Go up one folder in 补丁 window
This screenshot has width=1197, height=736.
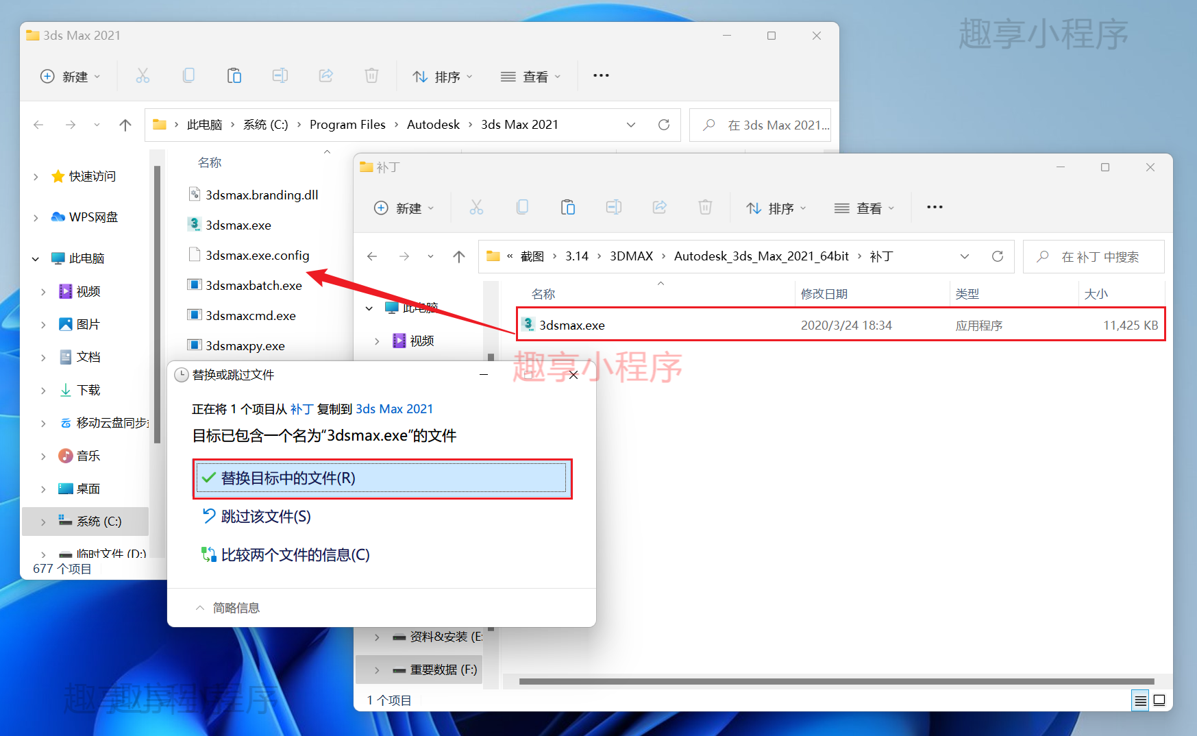[x=459, y=256]
